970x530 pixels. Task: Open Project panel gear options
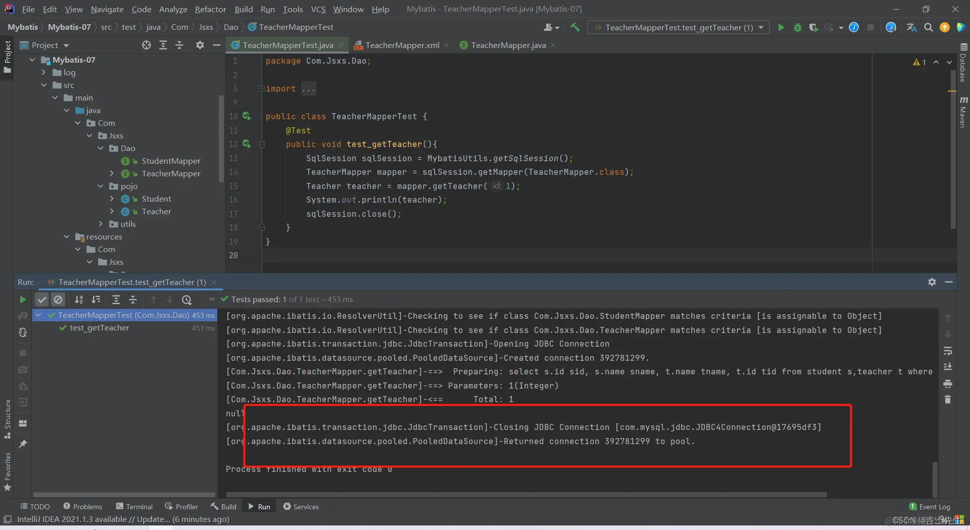(200, 45)
